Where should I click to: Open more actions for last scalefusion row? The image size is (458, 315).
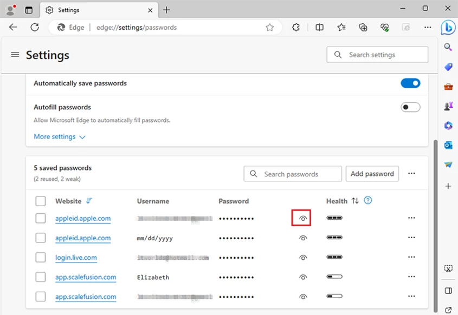point(411,296)
